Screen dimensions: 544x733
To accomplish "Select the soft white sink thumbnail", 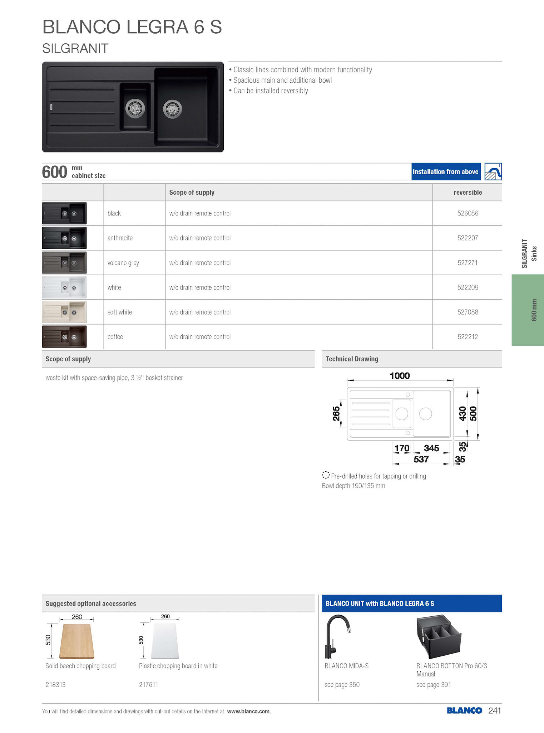I will point(64,312).
